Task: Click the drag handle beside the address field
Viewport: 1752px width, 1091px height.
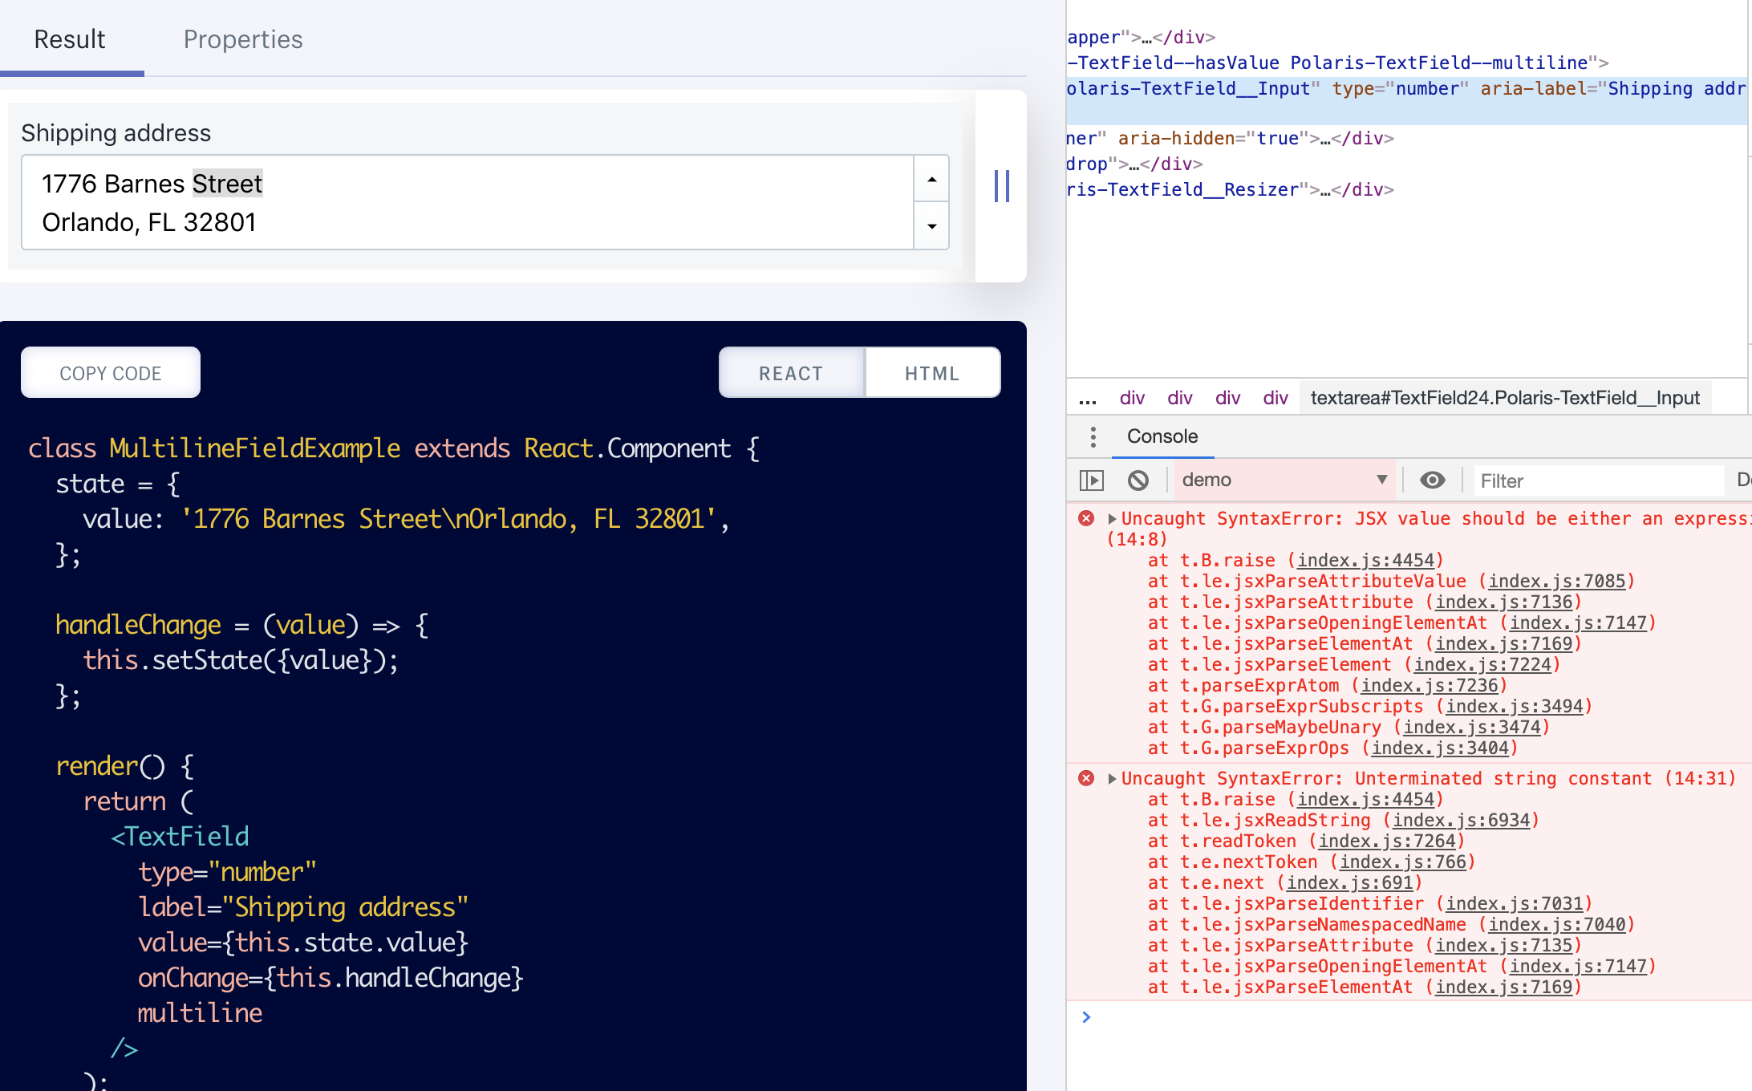Action: (x=1000, y=186)
